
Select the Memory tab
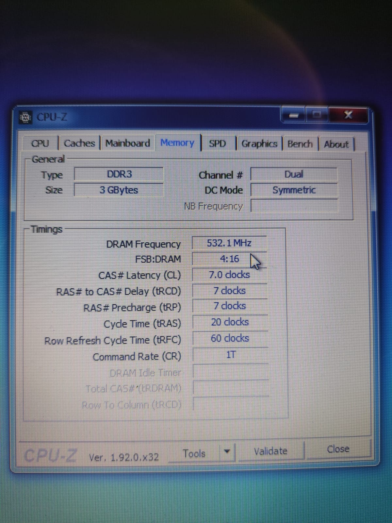[x=177, y=143]
